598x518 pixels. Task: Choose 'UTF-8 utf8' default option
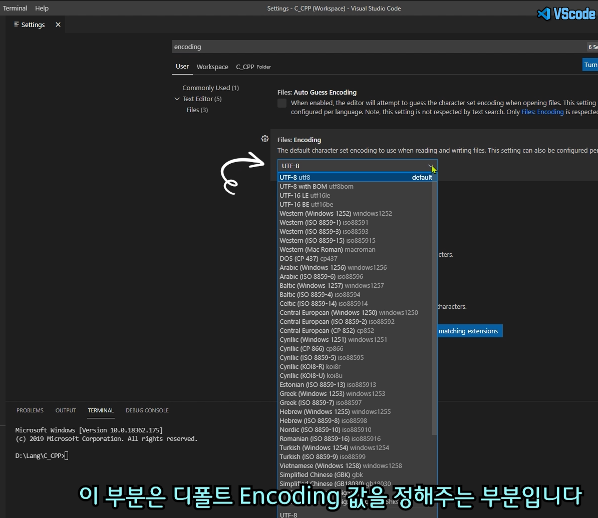(x=356, y=177)
